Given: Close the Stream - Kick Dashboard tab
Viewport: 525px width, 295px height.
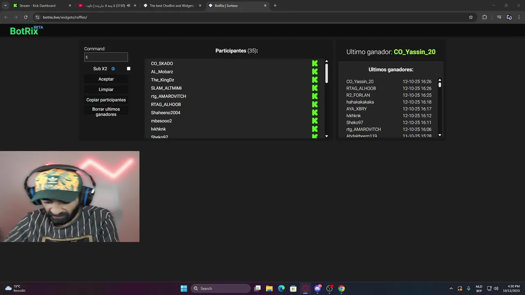Looking at the screenshot, I should point(70,6).
